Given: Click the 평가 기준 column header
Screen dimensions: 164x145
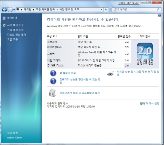Looking at the screenshot, I should (x=83, y=36).
